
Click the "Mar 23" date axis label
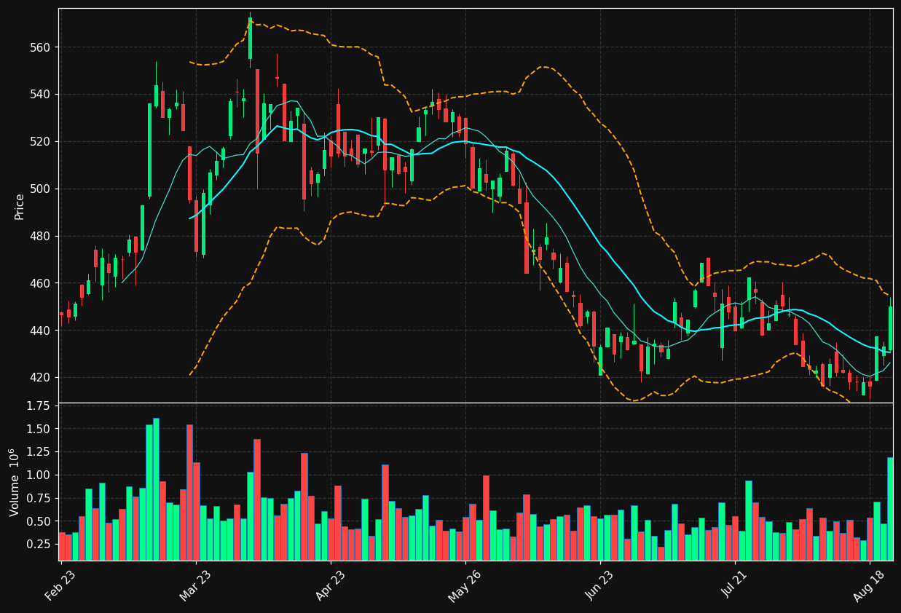pos(195,585)
